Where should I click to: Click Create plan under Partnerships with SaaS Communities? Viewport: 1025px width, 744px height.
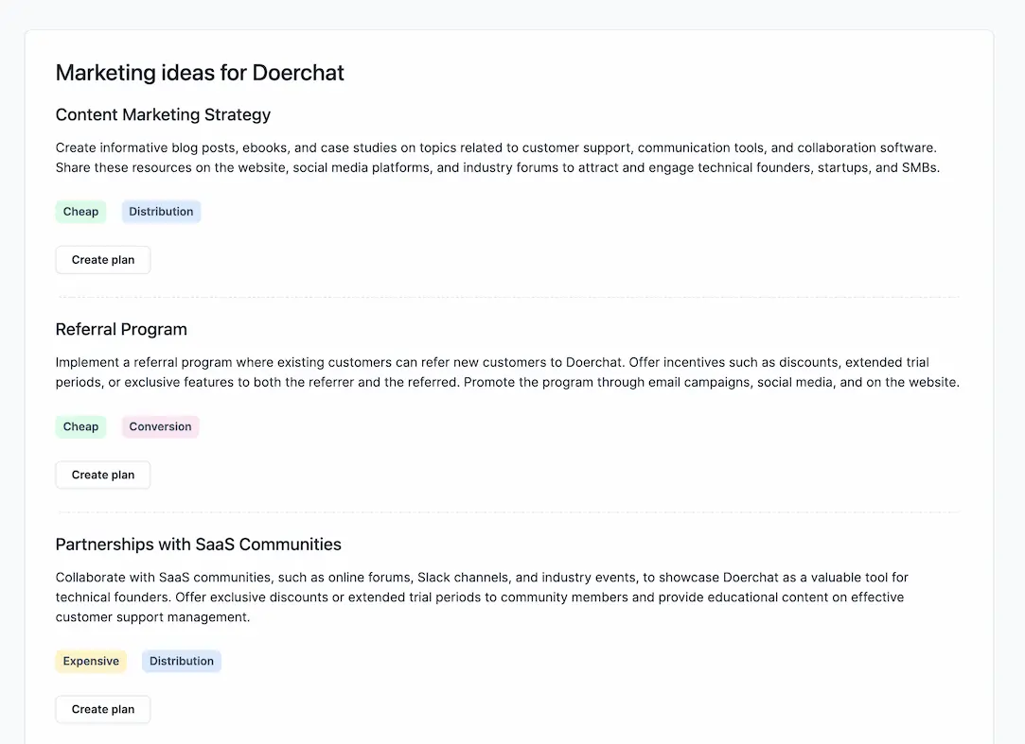102,709
